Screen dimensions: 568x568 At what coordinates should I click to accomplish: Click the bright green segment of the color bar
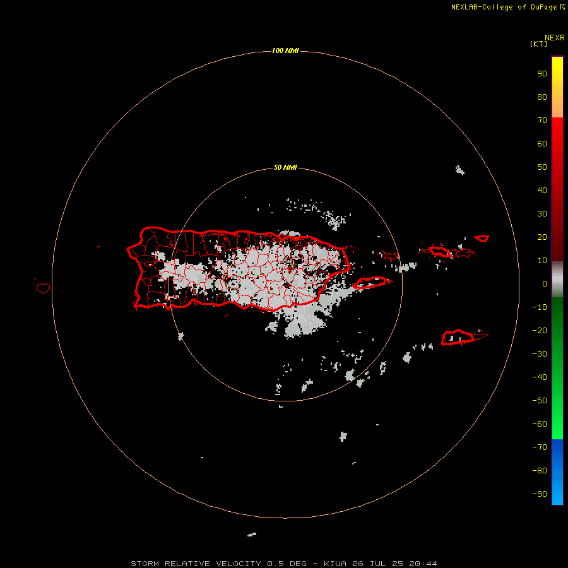557,369
